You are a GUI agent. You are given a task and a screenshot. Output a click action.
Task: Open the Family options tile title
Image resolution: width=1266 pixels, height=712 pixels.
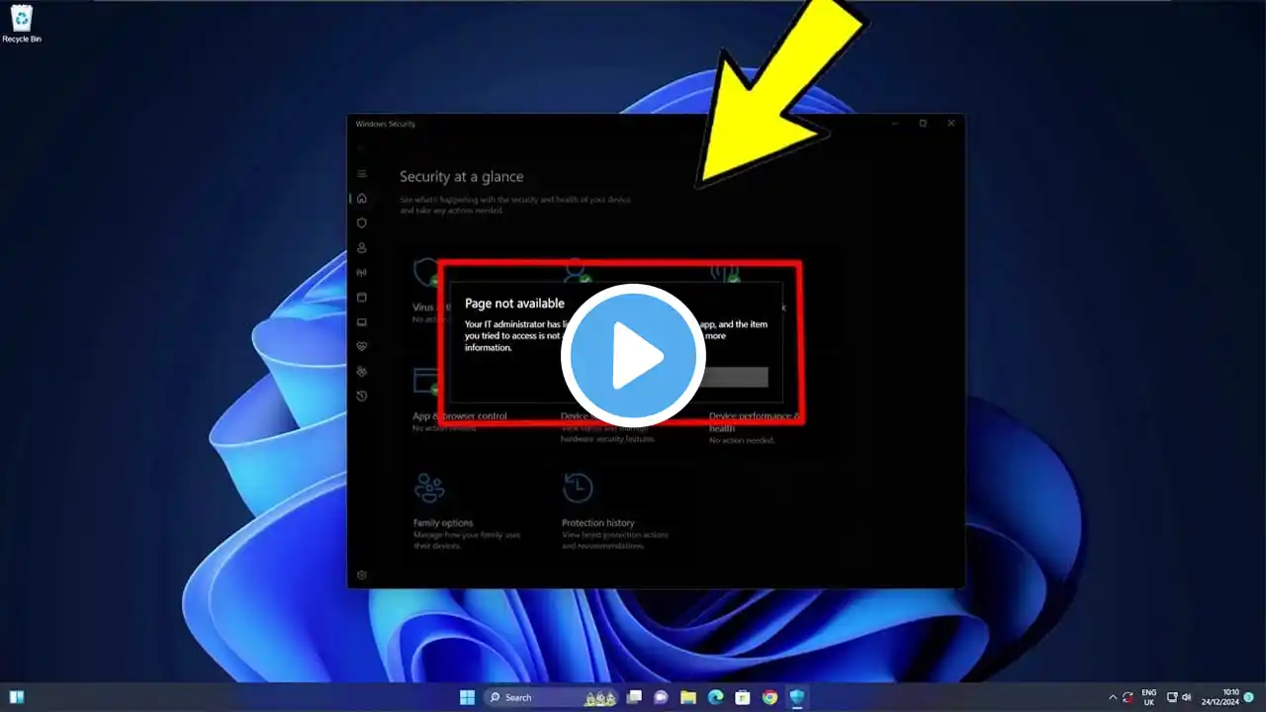click(443, 523)
